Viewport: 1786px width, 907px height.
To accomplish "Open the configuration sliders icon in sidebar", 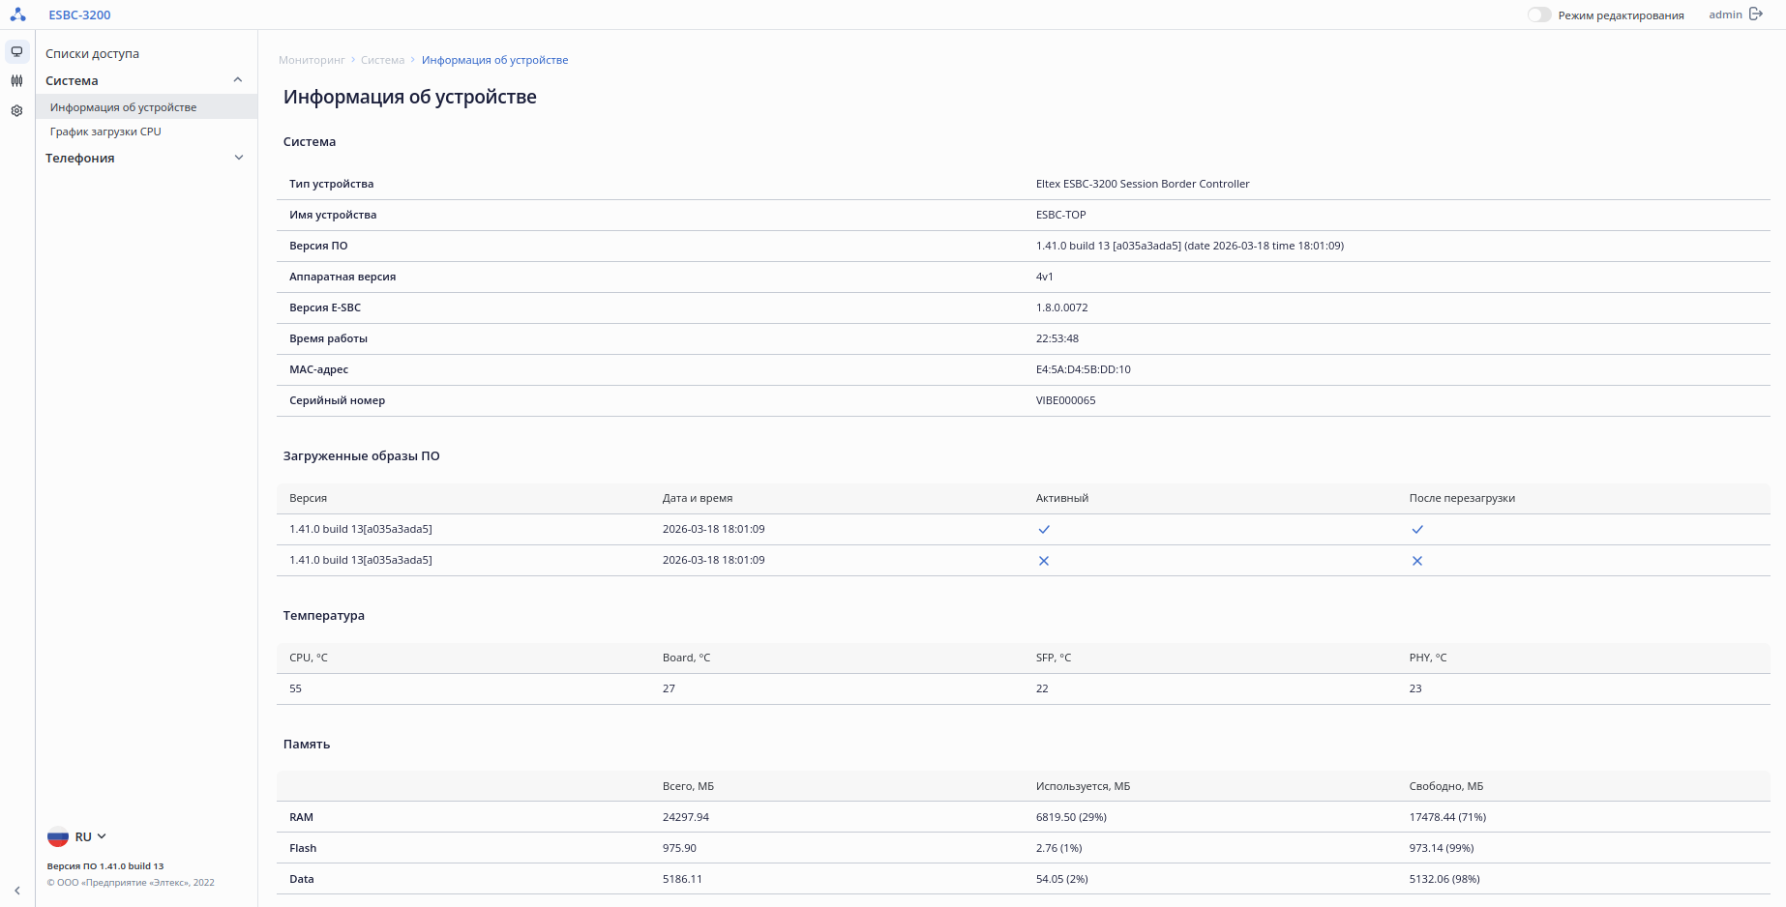I will click(x=16, y=81).
